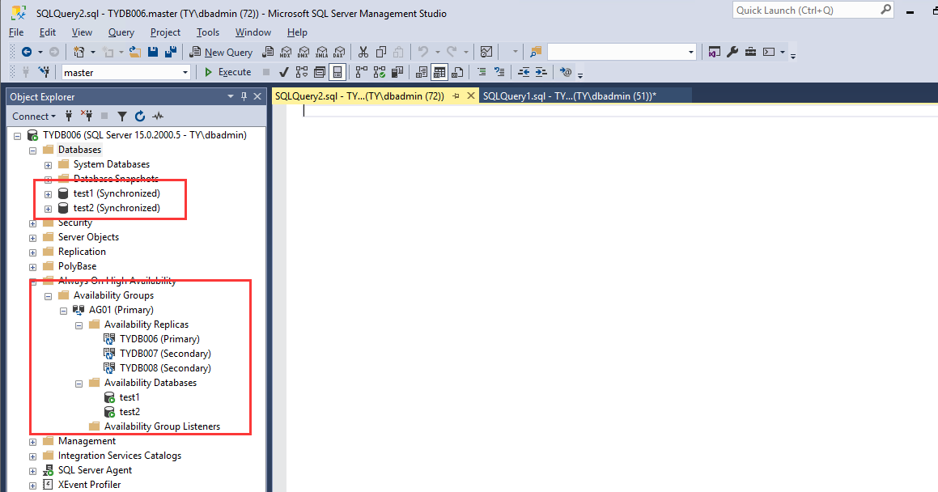Screen dimensions: 938x492
Task: Open the master database dropdown
Action: point(185,72)
